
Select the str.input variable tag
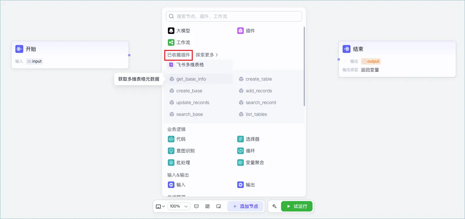coord(34,61)
